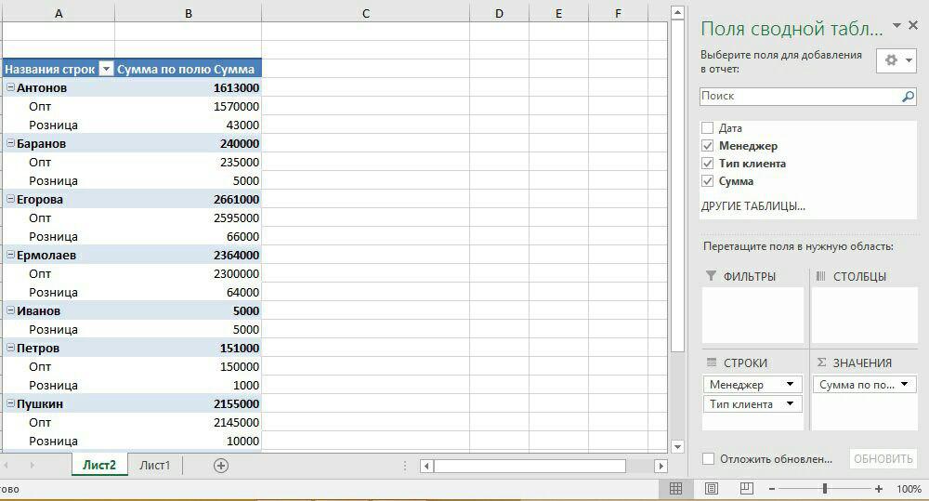Click the zoom in plus icon

(x=879, y=489)
